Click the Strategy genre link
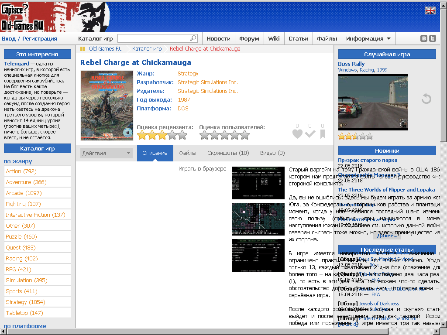This screenshot has height=335, width=447. coord(188,73)
